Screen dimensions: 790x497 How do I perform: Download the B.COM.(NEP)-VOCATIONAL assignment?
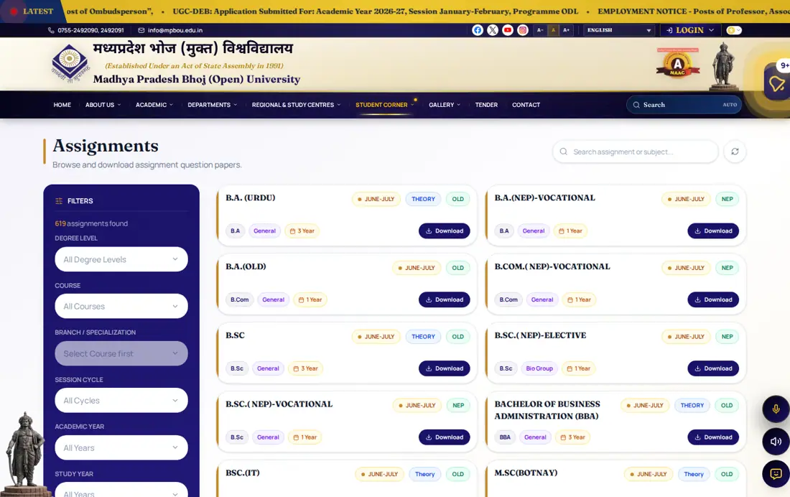(x=713, y=299)
